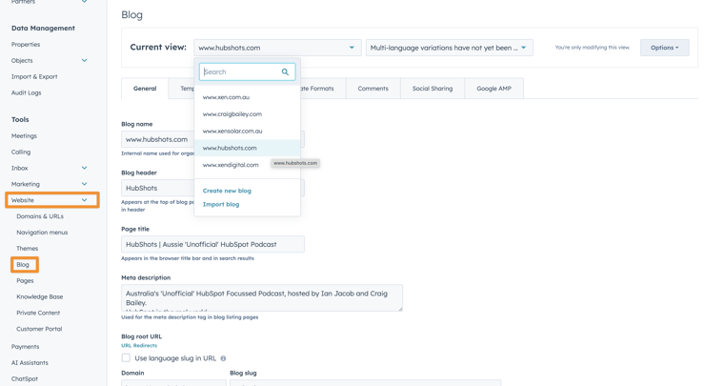Click the Meta description text area
Viewport: 705px width, 386px height.
[262, 297]
